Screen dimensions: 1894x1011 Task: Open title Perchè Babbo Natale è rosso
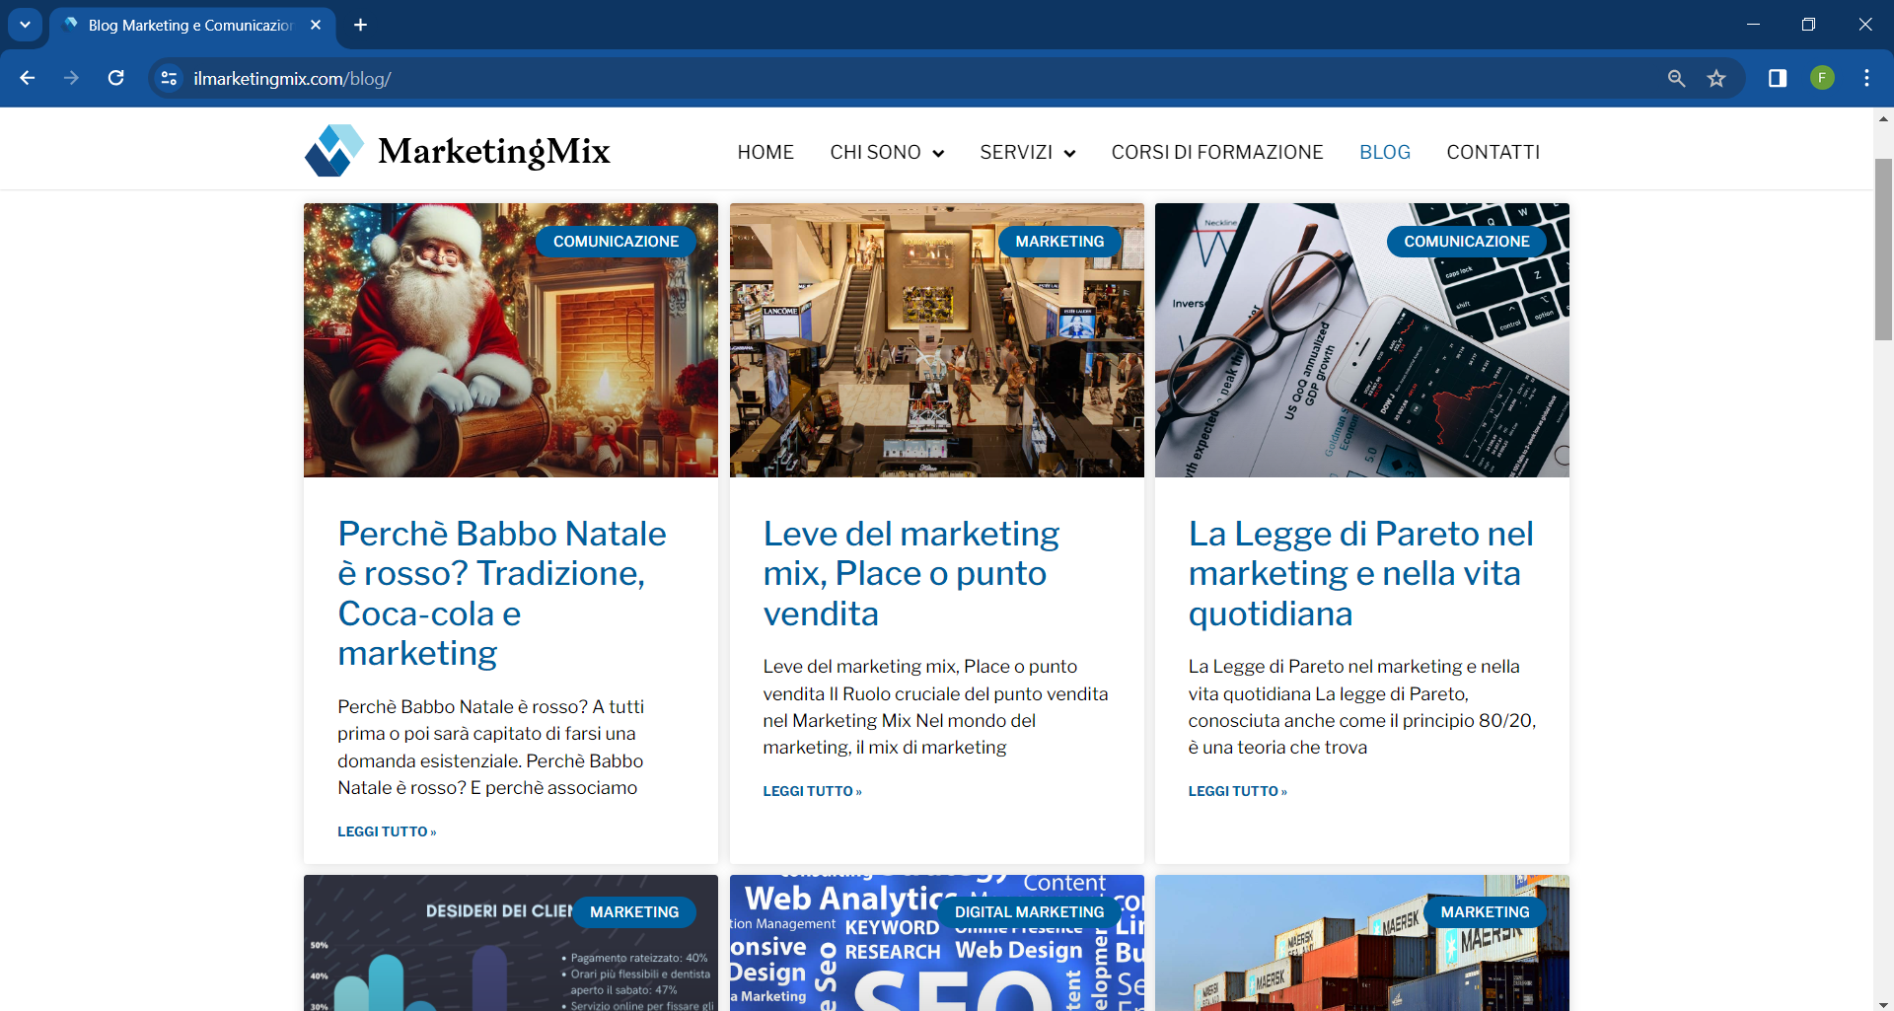pyautogui.click(x=502, y=593)
